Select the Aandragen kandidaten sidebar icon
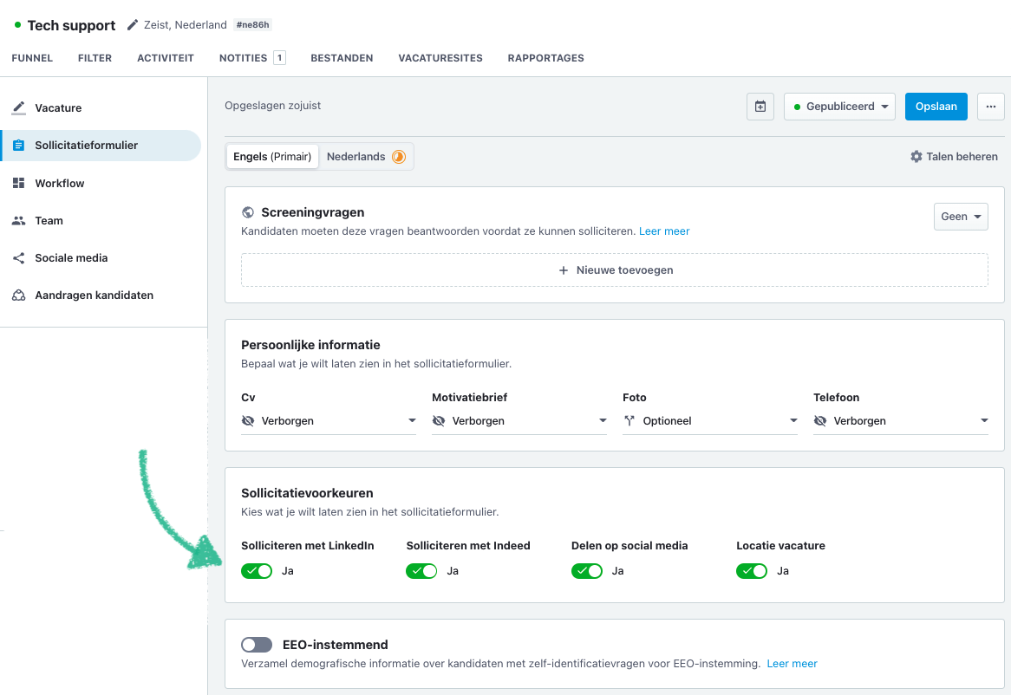Image resolution: width=1011 pixels, height=695 pixels. click(x=19, y=295)
